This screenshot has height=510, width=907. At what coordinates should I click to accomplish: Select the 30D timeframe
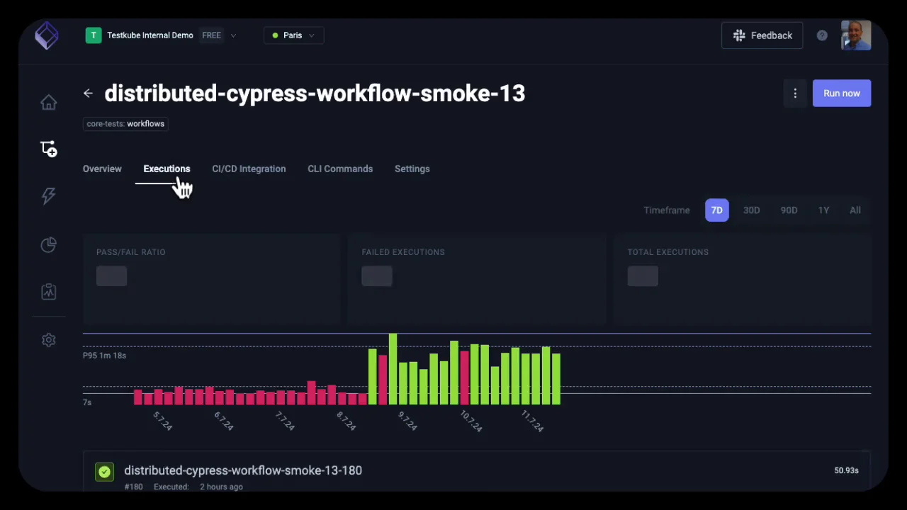(x=751, y=210)
